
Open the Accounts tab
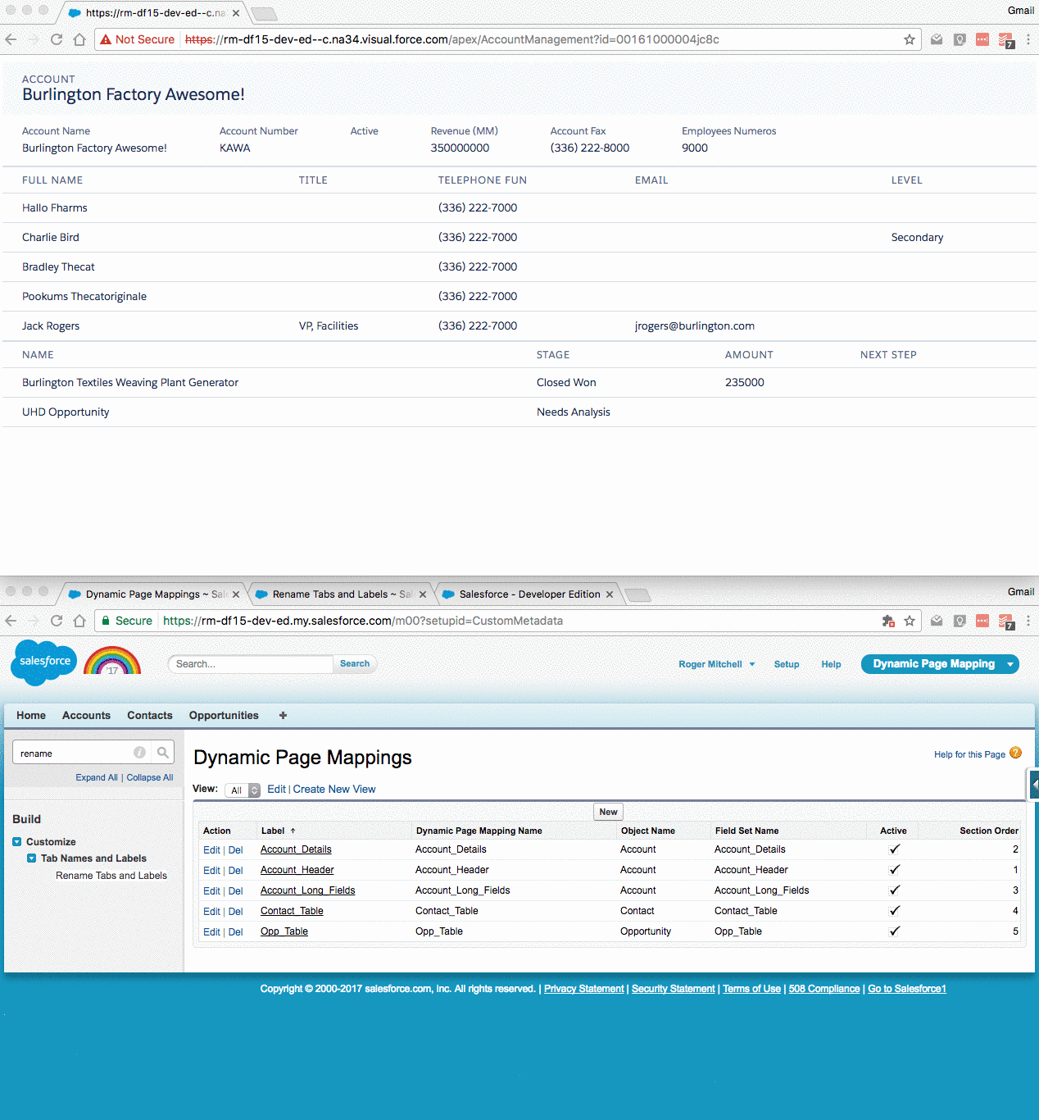[86, 715]
